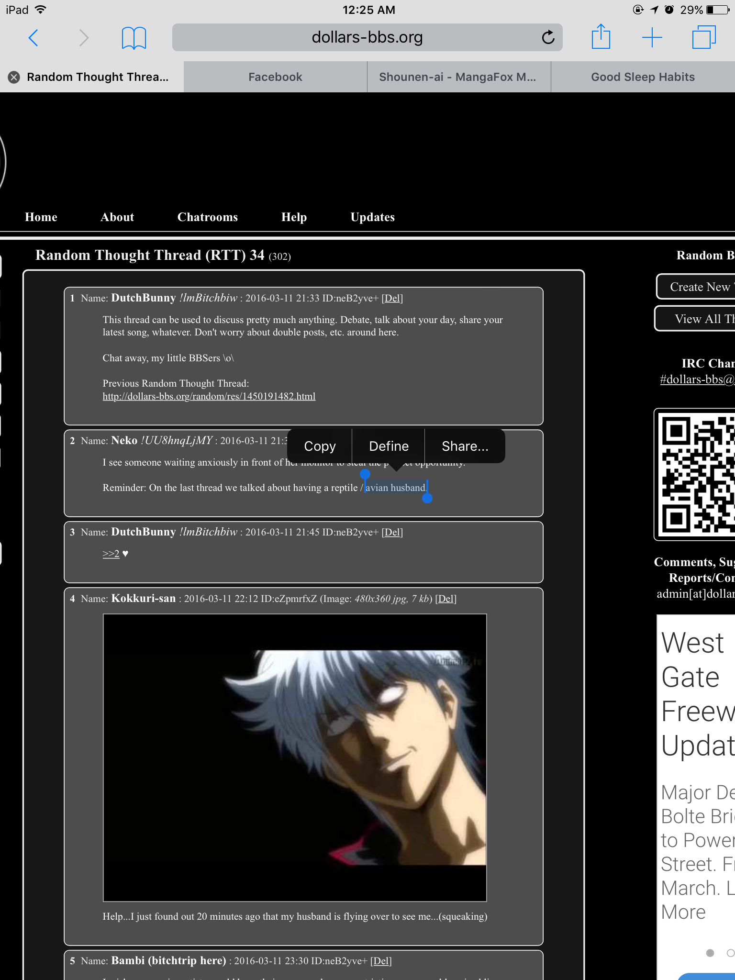Screen dimensions: 735x980
Task: Tap the Wi-Fi icon in status bar
Action: 41,10
